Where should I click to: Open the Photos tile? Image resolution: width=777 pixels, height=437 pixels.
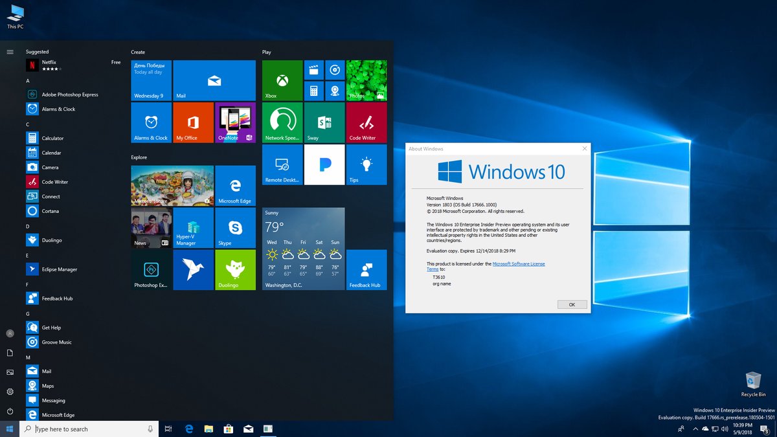[366, 79]
